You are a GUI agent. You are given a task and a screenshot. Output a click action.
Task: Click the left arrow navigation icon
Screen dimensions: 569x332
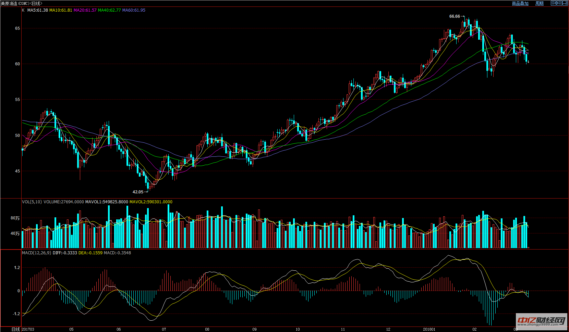[x=554, y=3]
